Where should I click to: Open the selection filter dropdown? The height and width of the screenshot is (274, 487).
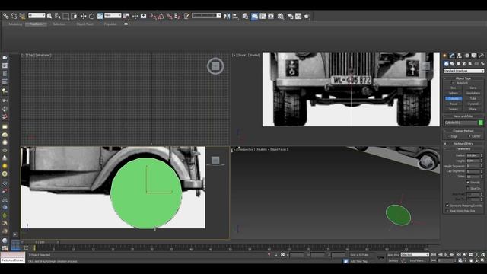37,15
